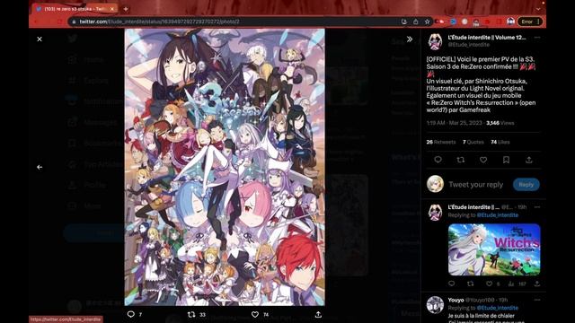
Task: Close the 're zero s3 otsuka' browser tab
Action: (x=112, y=9)
